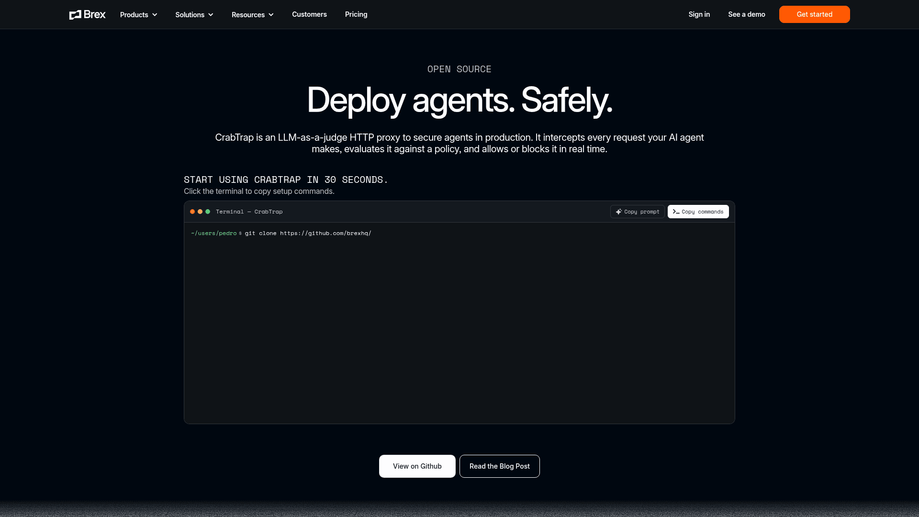Open the Resources dropdown menu
Viewport: 919px width, 517px height.
click(x=252, y=15)
